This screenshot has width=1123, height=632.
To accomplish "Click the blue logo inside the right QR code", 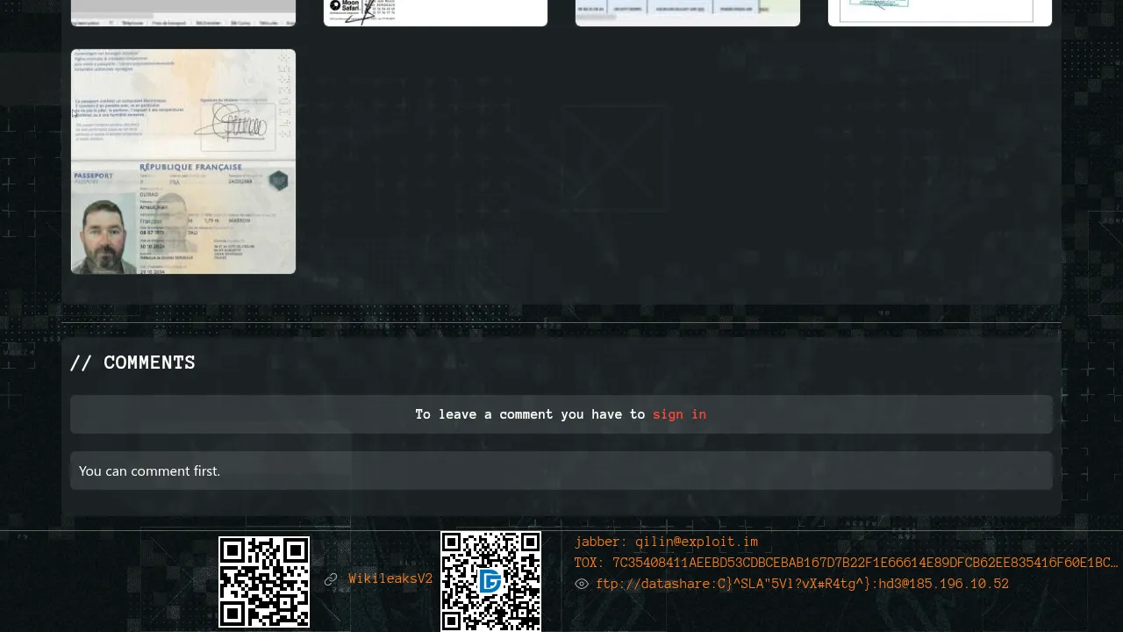I will 490,581.
